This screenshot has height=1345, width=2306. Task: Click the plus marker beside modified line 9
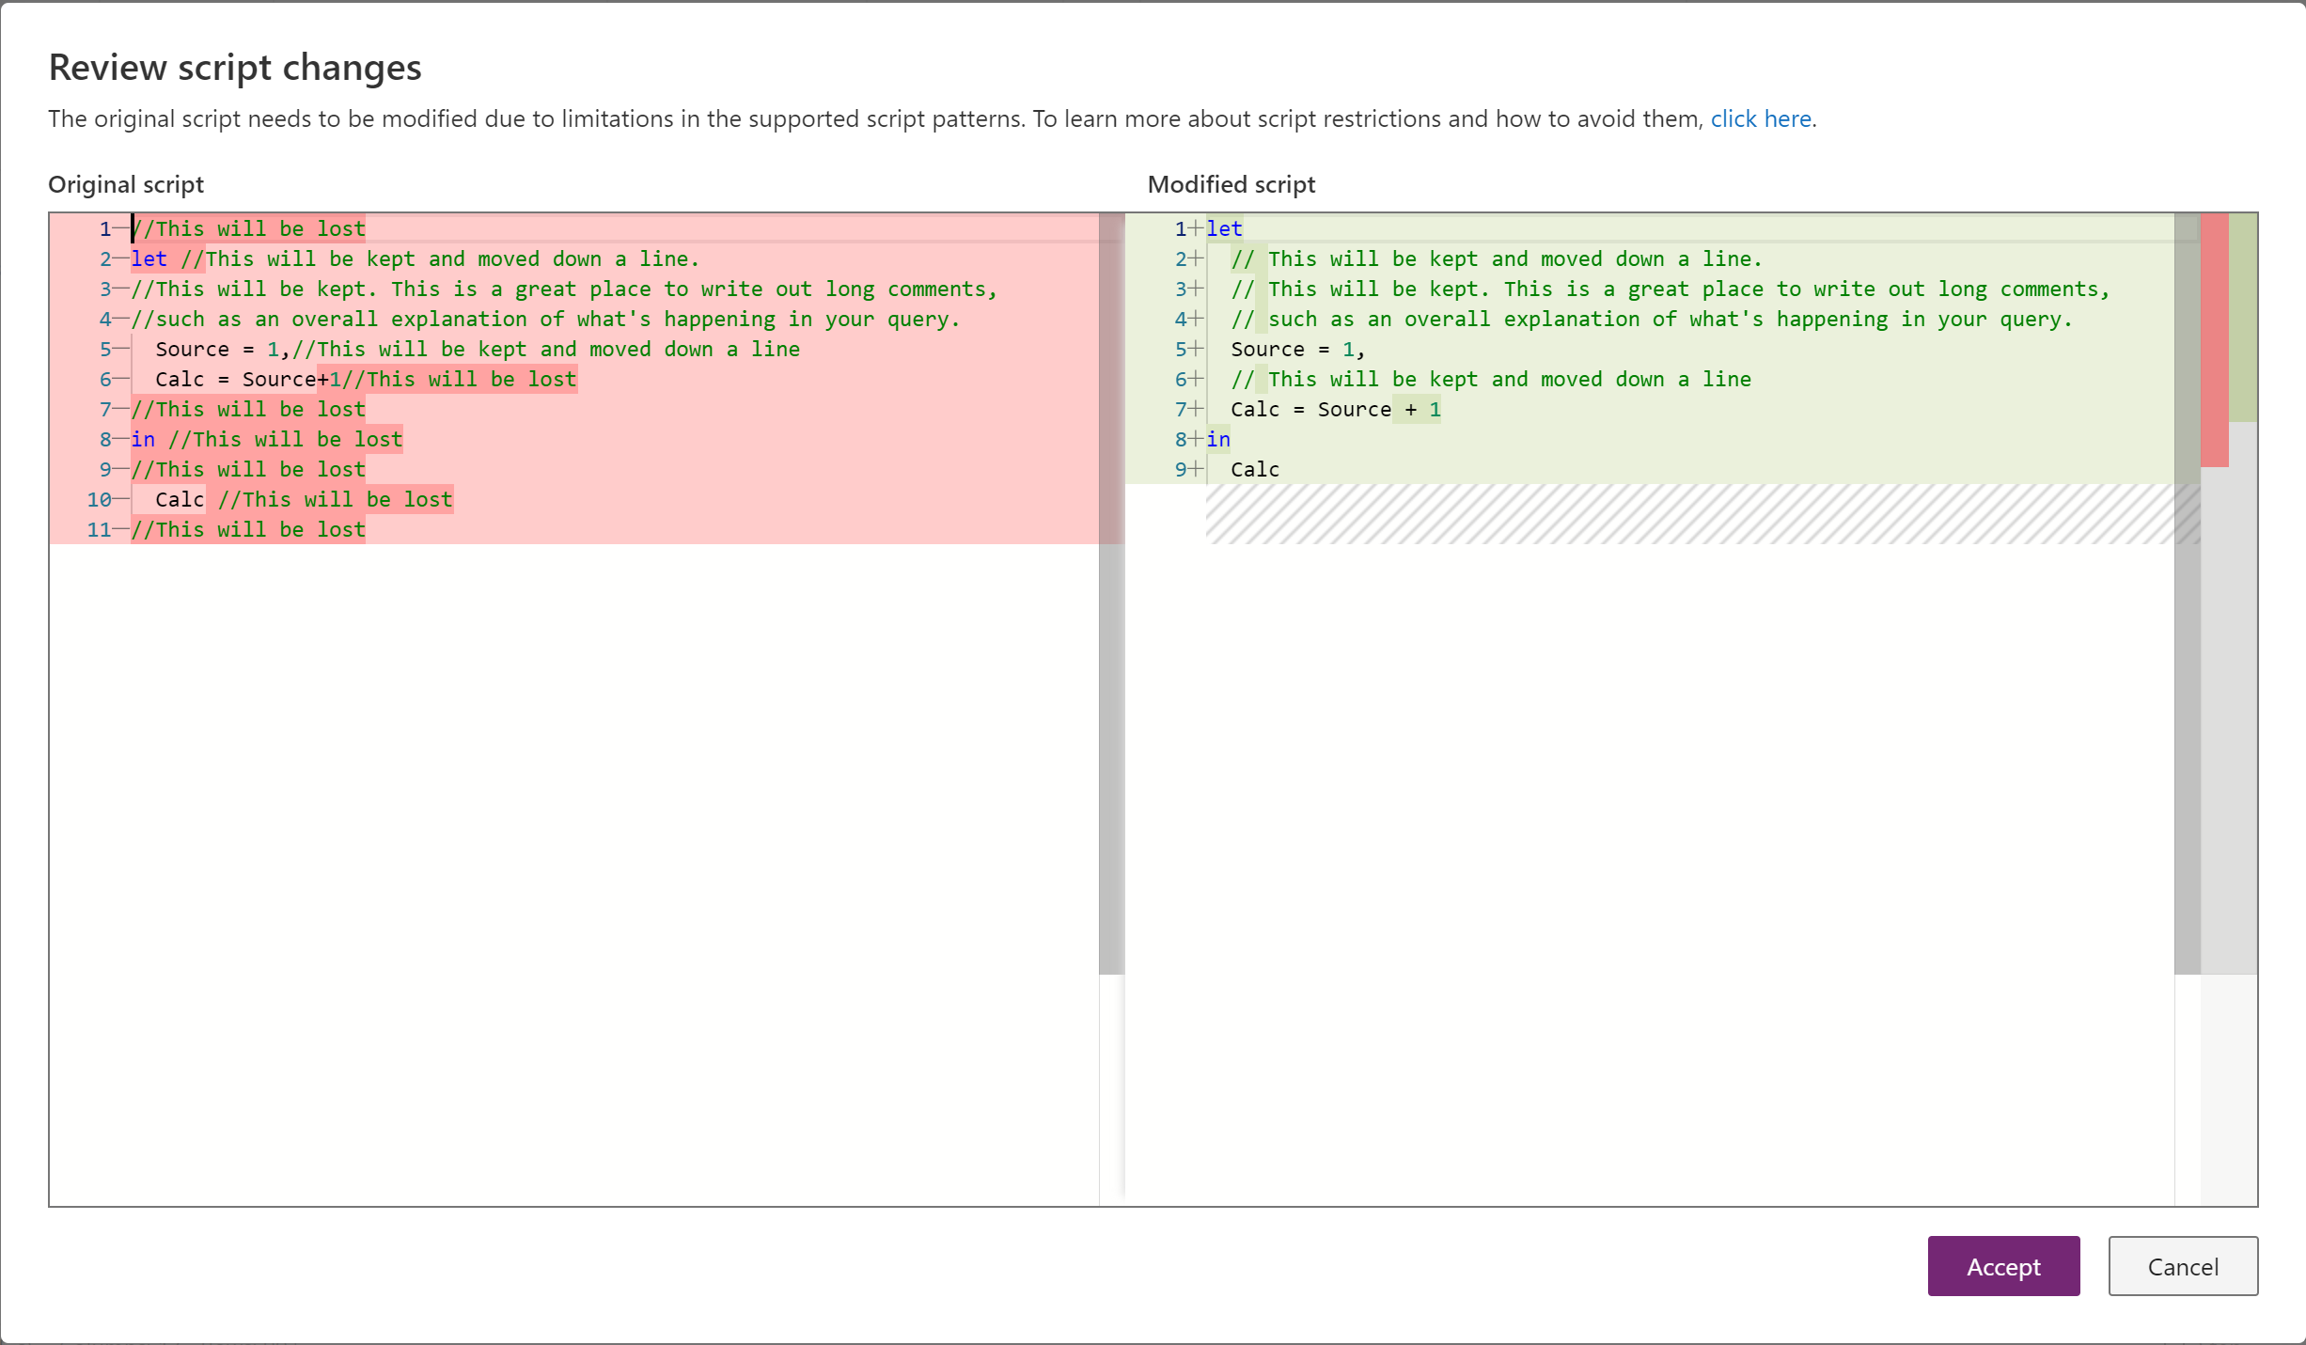click(x=1198, y=469)
